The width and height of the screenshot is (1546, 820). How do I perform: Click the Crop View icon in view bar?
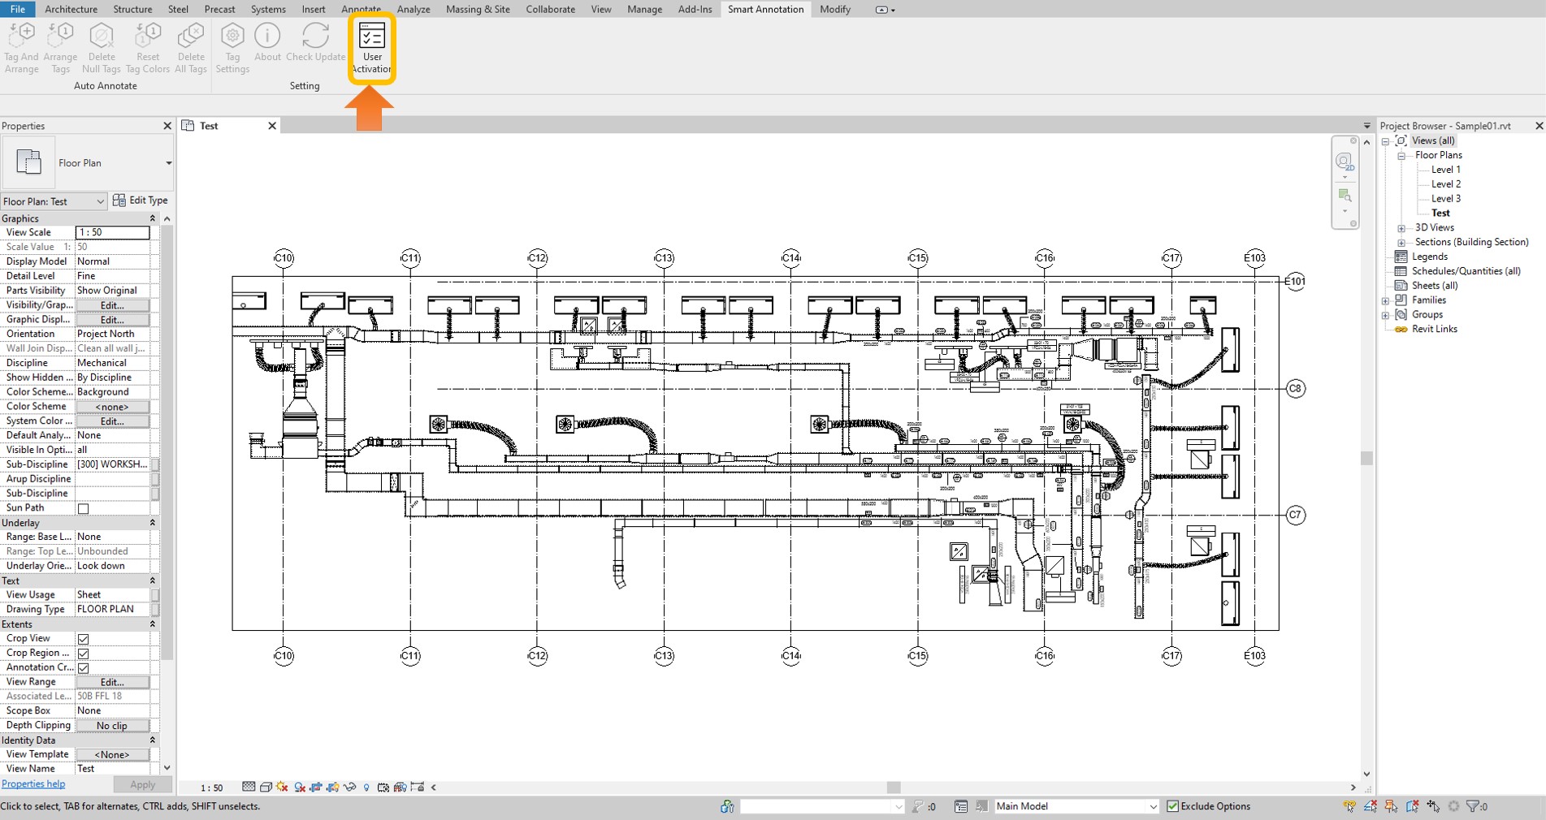(x=316, y=787)
